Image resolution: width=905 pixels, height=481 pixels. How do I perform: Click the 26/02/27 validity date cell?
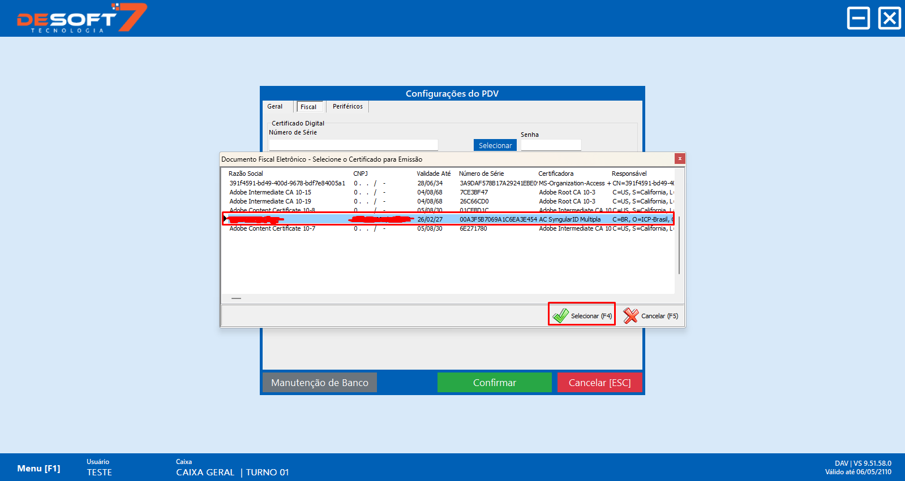point(430,219)
